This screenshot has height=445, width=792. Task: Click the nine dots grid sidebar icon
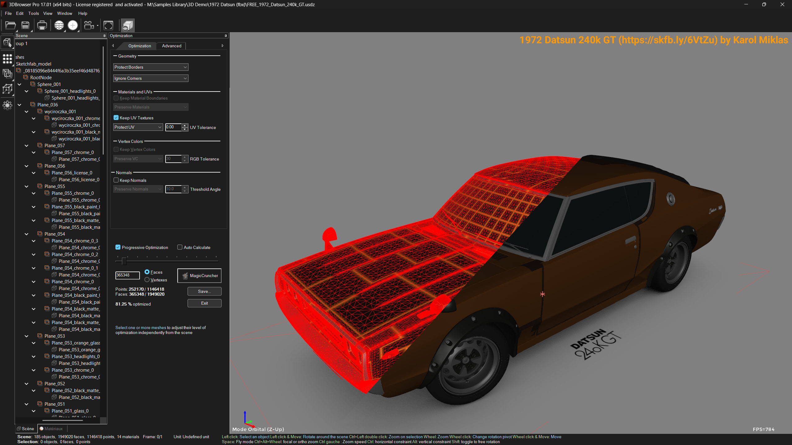point(7,58)
